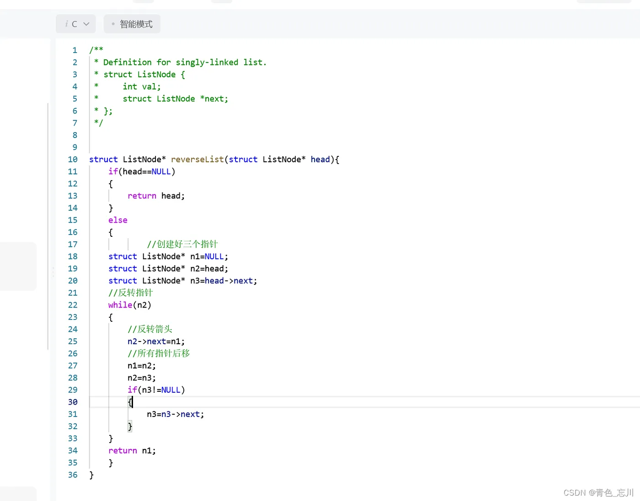Viewport: 640px width, 501px height.
Task: Click the comment "//反转箭头"
Action: 150,329
